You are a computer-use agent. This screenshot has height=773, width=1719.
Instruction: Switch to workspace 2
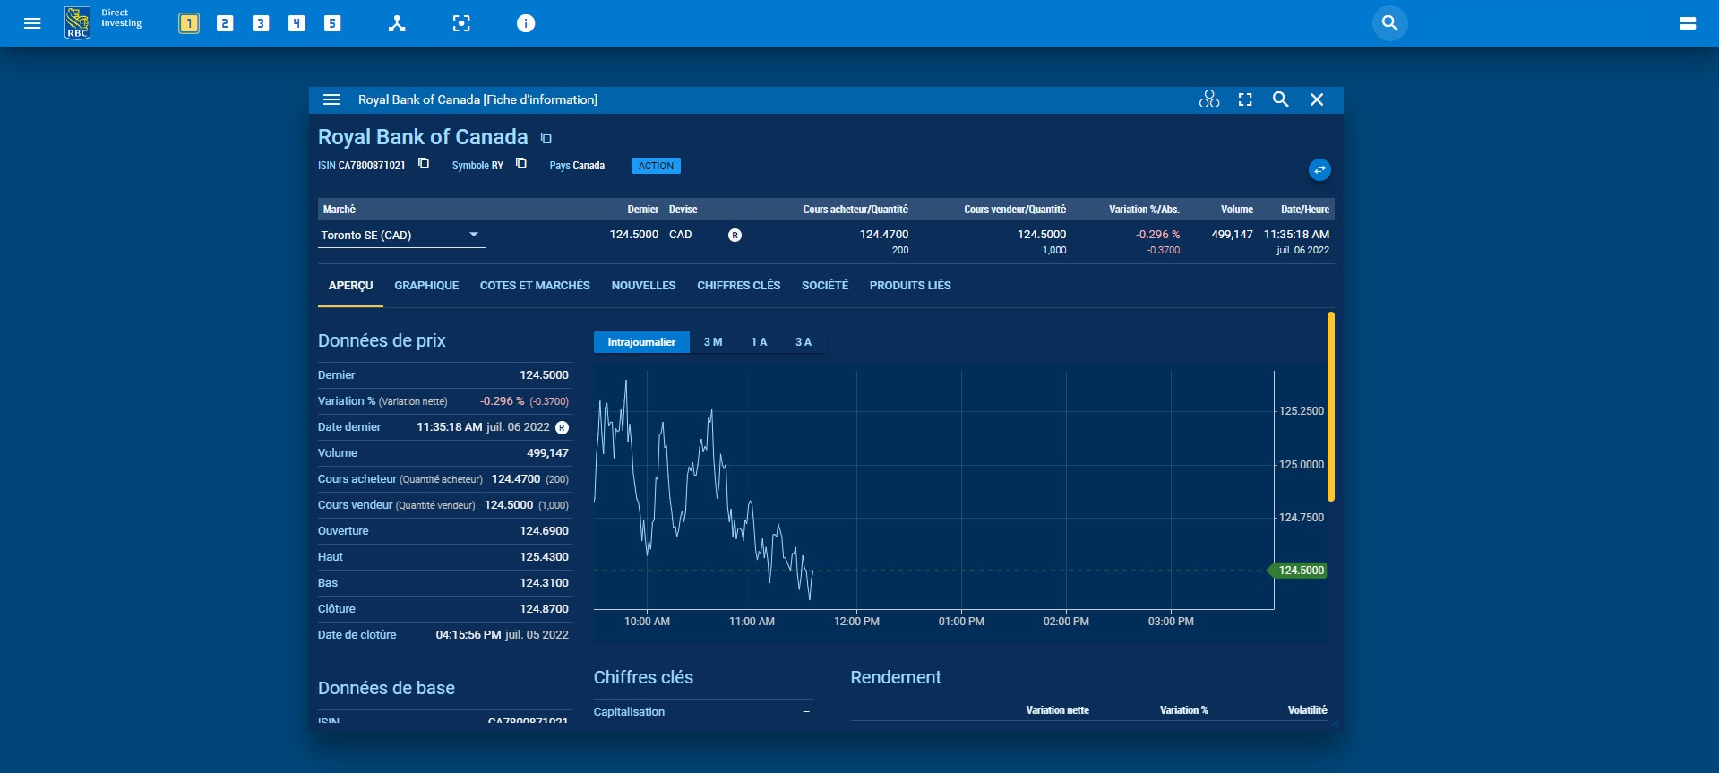pos(225,23)
